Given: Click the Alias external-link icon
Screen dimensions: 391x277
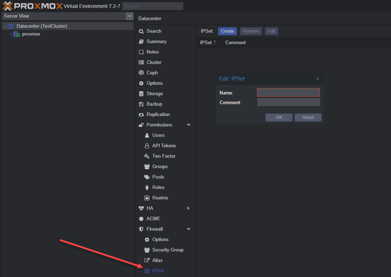Looking at the screenshot, I should (147, 260).
